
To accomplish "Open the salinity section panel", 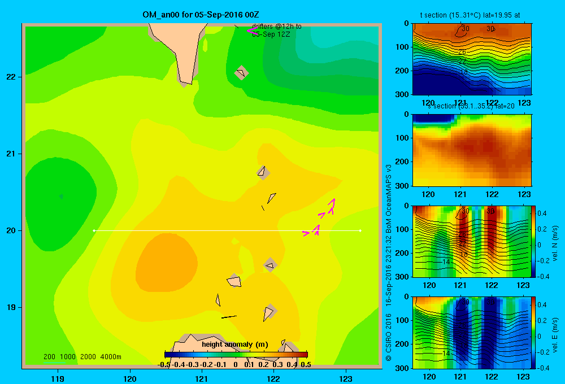I will point(472,150).
